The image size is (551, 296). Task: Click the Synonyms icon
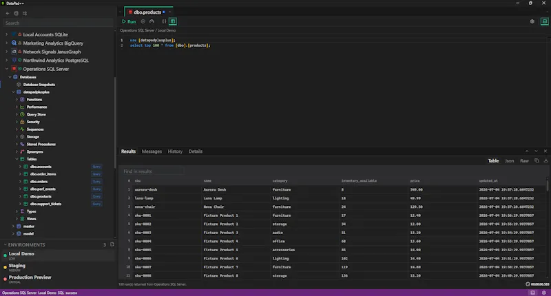click(22, 151)
